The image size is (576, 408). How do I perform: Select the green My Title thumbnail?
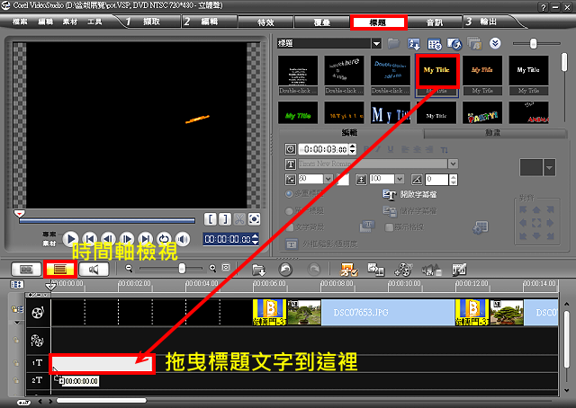pos(298,112)
